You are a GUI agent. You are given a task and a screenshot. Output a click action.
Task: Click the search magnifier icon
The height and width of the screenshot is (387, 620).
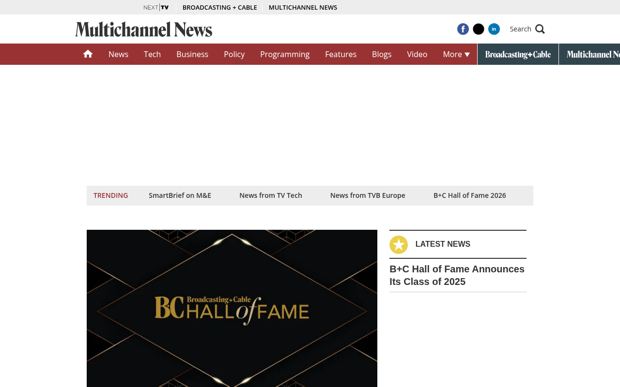click(x=540, y=29)
